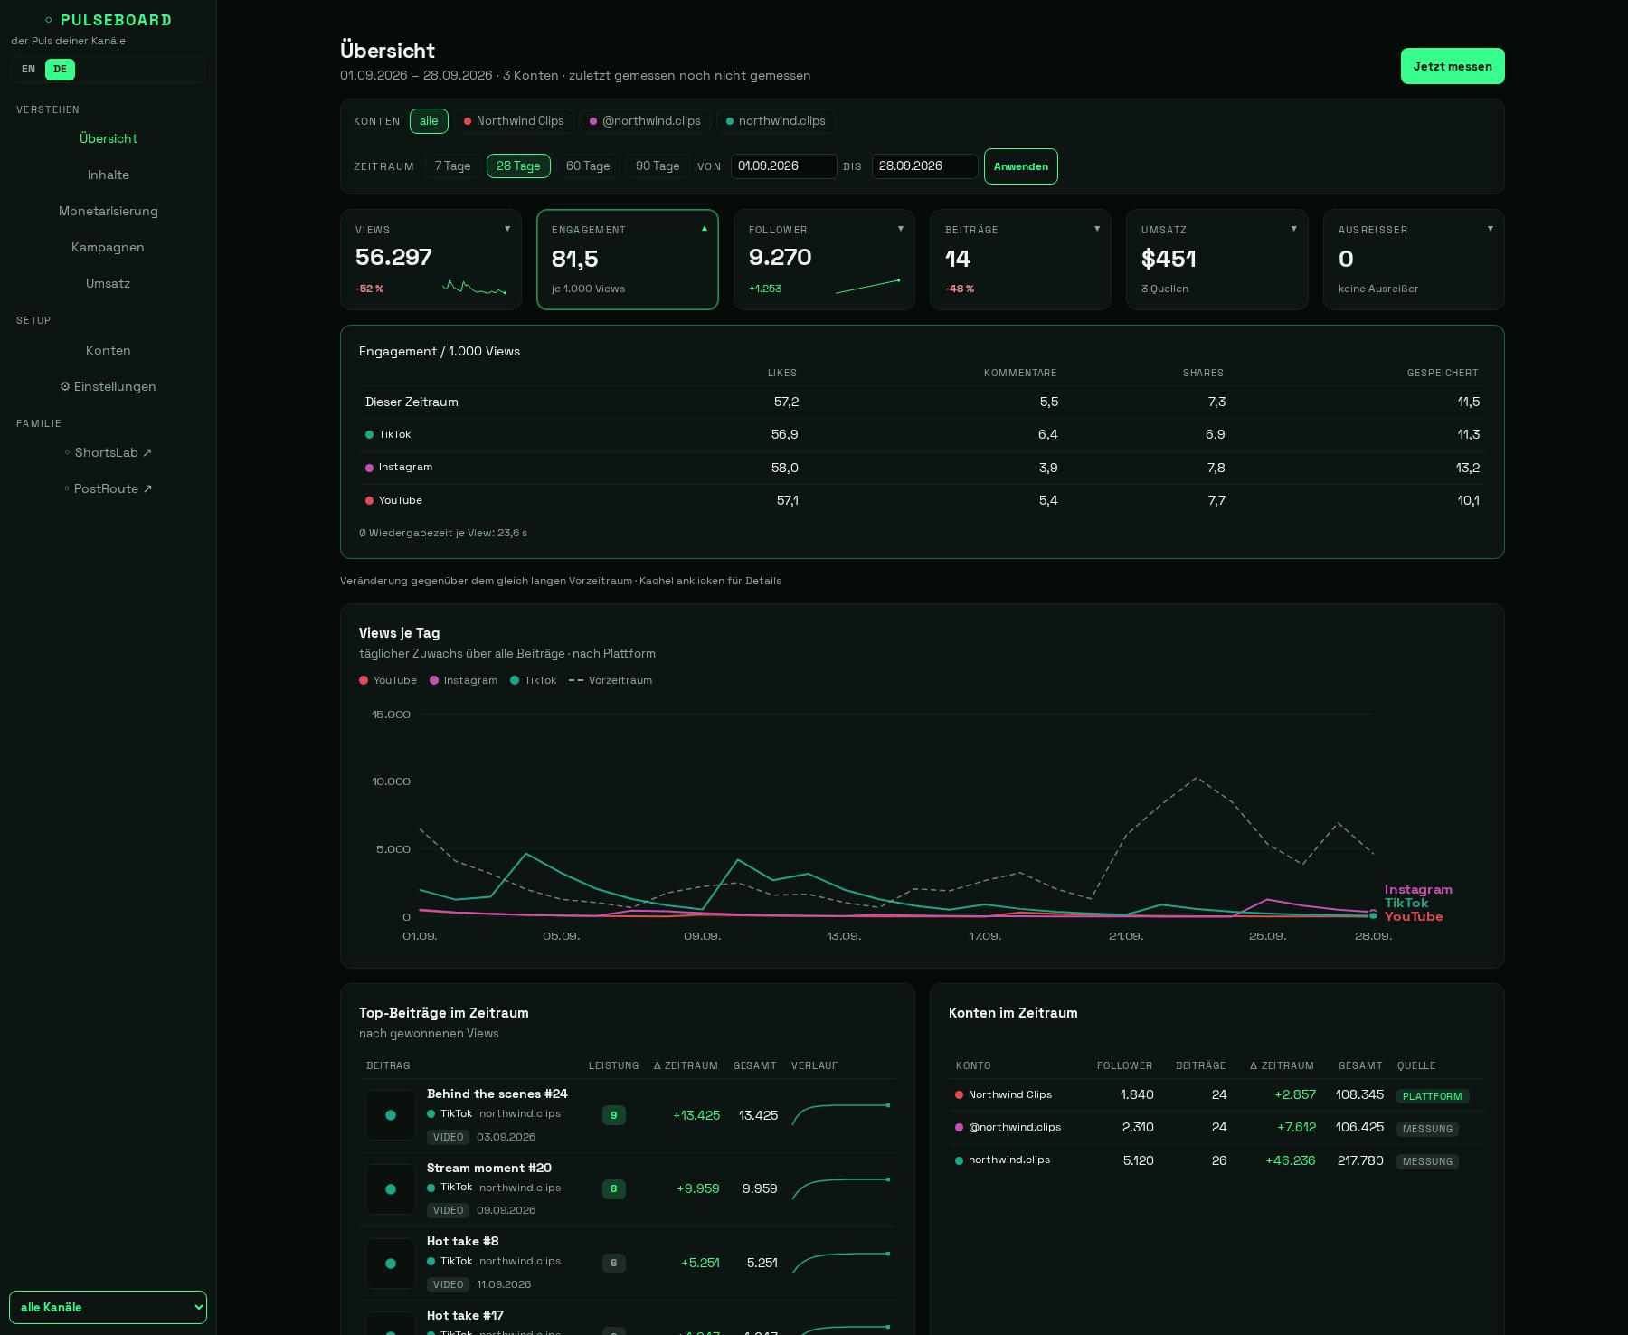The width and height of the screenshot is (1628, 1335).
Task: Collapse the Engagement tile arrow
Action: click(x=705, y=229)
